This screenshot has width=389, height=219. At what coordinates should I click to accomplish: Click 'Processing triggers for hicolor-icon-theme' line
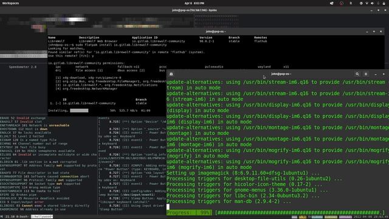pyautogui.click(x=244, y=184)
